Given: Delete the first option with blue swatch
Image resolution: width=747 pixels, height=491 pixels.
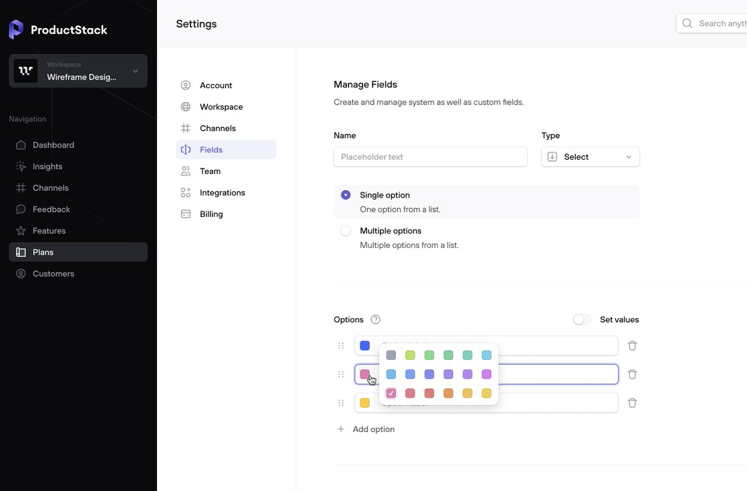Looking at the screenshot, I should [632, 346].
